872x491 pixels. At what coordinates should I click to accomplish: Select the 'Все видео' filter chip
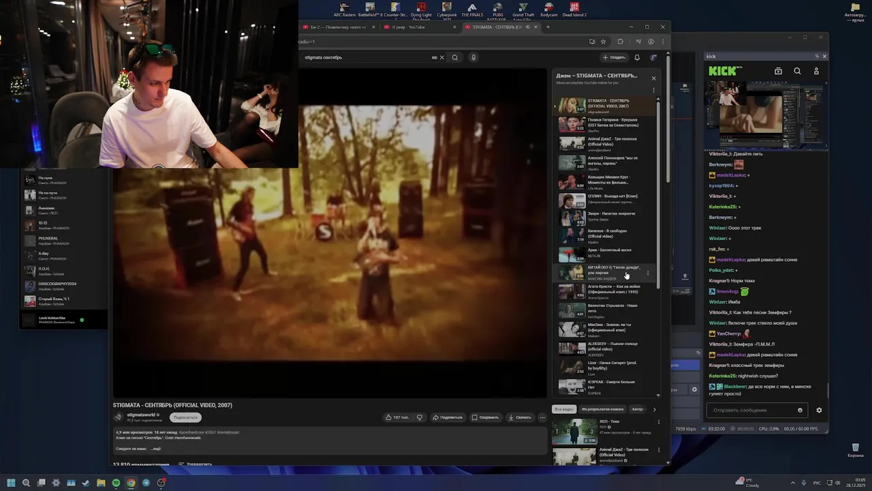coord(564,409)
